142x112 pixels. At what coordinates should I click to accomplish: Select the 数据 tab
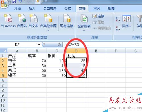[x=82, y=9]
